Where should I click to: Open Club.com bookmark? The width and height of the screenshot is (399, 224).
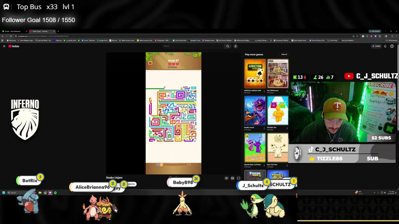(58, 40)
